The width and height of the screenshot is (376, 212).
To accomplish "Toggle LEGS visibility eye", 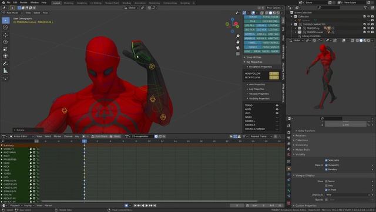I will pos(277,113).
